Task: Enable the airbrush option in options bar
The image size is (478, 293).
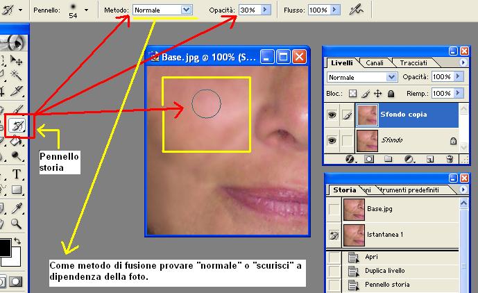Action: 356,10
